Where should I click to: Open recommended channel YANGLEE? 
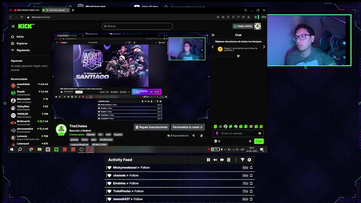pos(29,115)
